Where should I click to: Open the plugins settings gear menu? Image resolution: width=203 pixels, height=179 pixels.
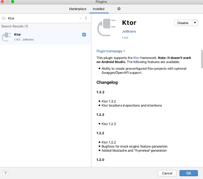point(119,9)
